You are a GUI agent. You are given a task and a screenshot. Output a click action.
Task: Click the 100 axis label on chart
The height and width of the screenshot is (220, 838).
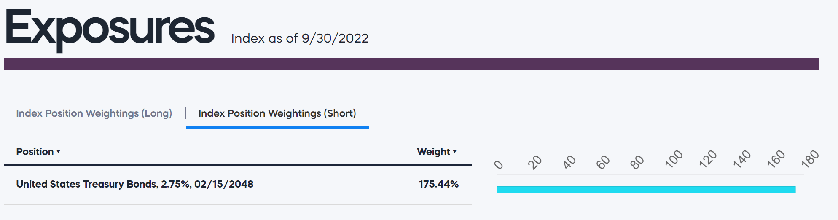point(674,159)
